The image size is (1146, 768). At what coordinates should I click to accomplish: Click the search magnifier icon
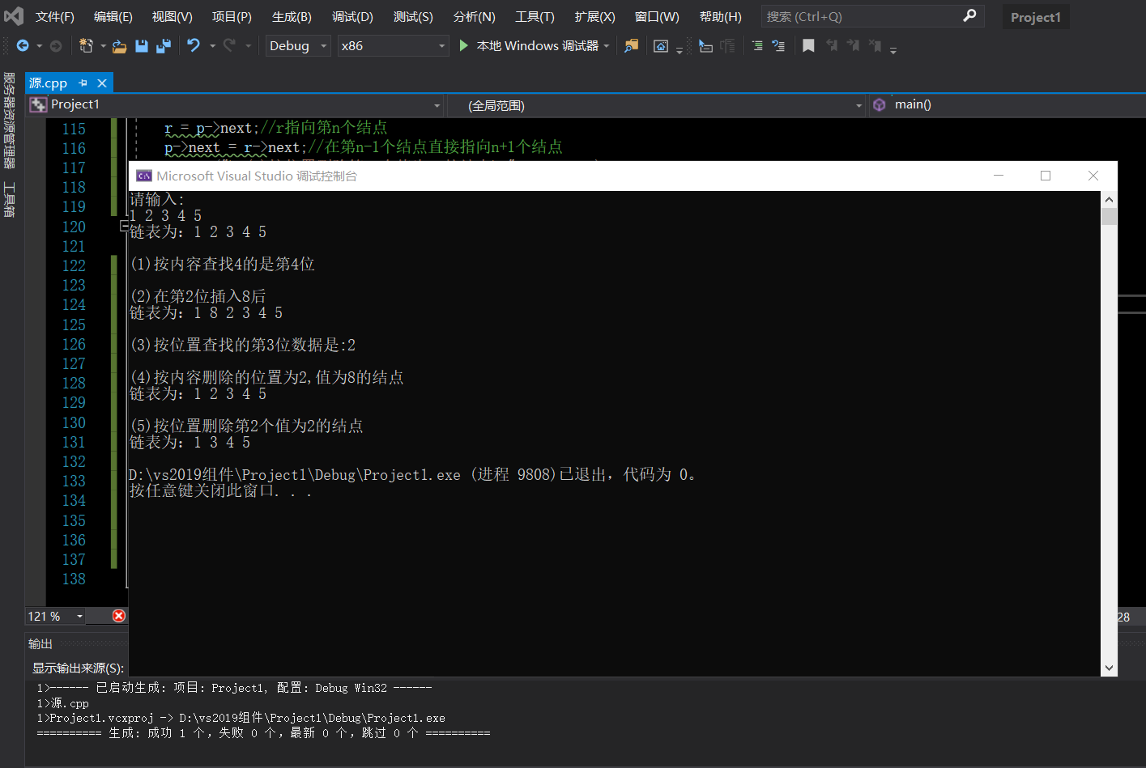[969, 16]
